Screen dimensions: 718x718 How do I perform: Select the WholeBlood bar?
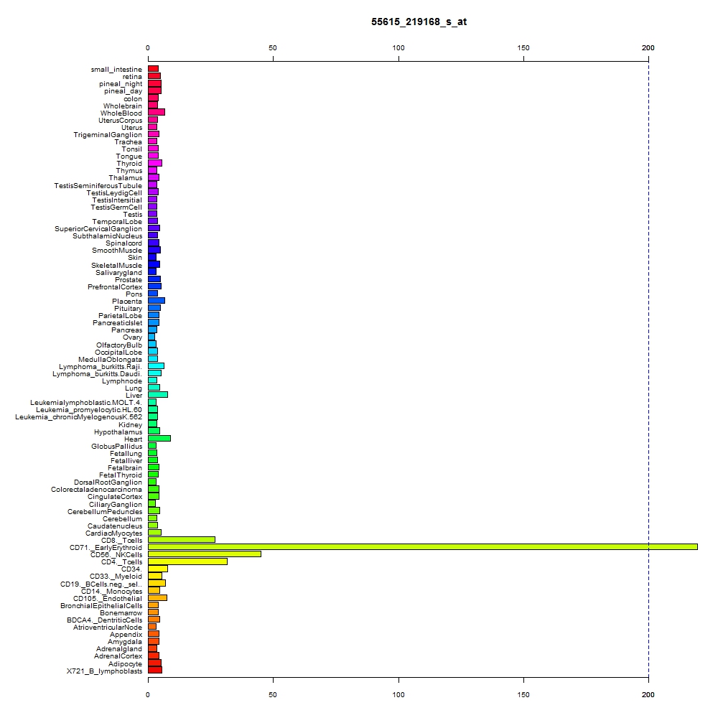[156, 112]
